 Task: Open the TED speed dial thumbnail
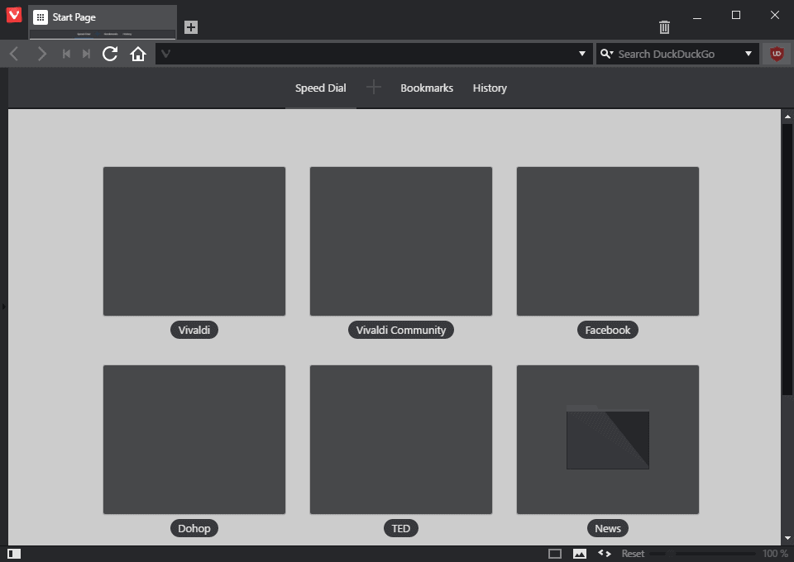click(400, 440)
